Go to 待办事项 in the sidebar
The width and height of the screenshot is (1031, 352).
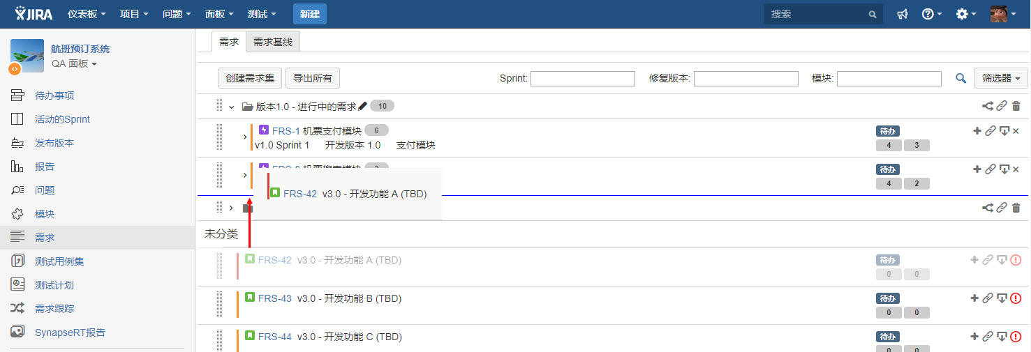54,95
